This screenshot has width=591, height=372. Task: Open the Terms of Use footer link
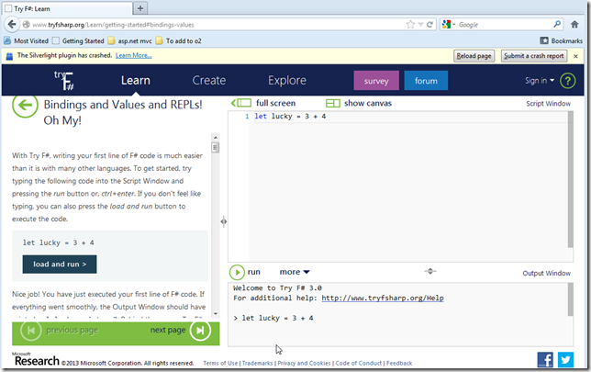220,363
